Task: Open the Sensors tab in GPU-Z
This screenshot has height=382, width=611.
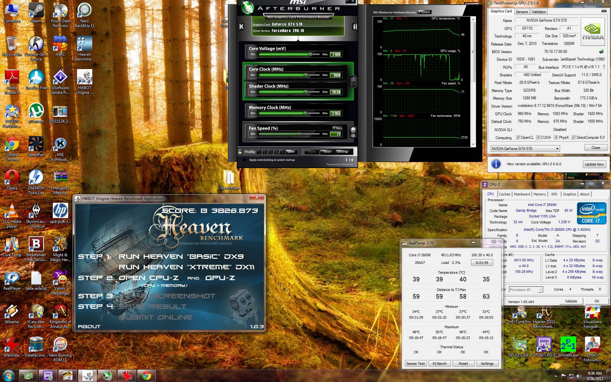Action: [x=522, y=12]
